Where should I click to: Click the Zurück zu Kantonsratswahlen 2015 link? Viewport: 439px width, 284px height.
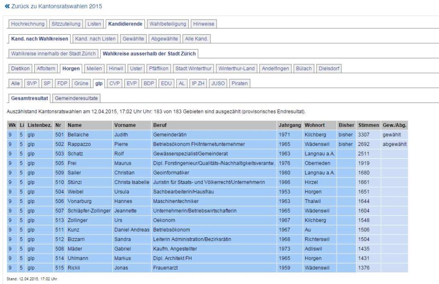(56, 7)
